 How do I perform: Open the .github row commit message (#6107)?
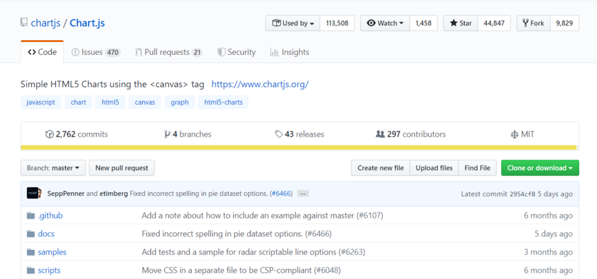pos(262,216)
